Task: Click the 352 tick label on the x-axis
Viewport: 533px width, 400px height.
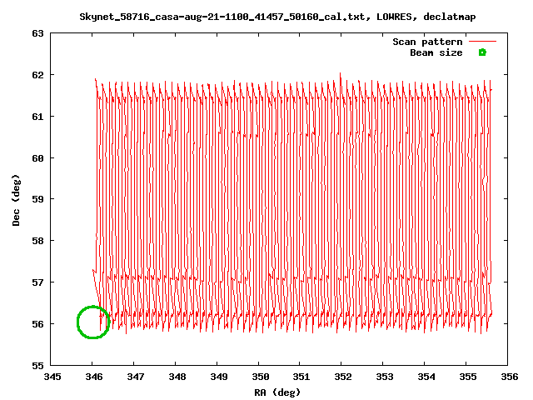Action: [341, 377]
